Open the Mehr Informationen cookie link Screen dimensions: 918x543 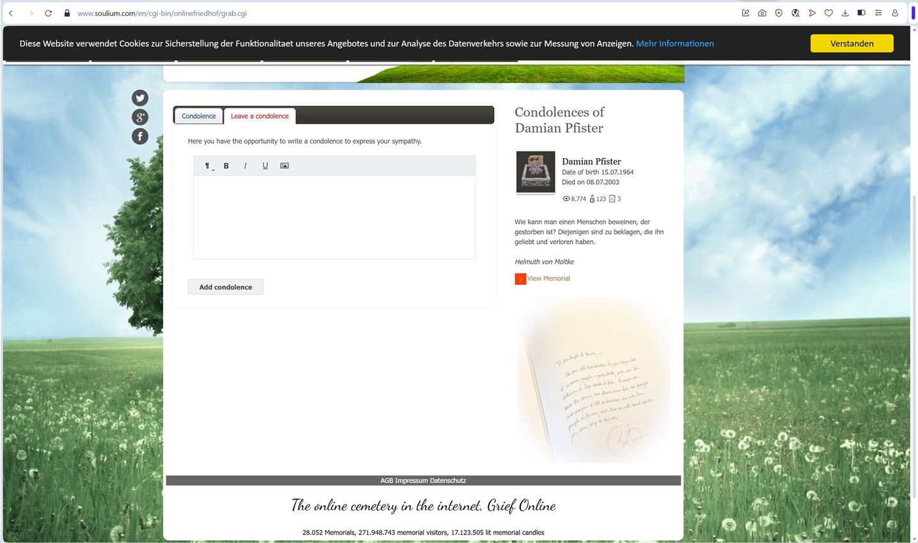(675, 43)
